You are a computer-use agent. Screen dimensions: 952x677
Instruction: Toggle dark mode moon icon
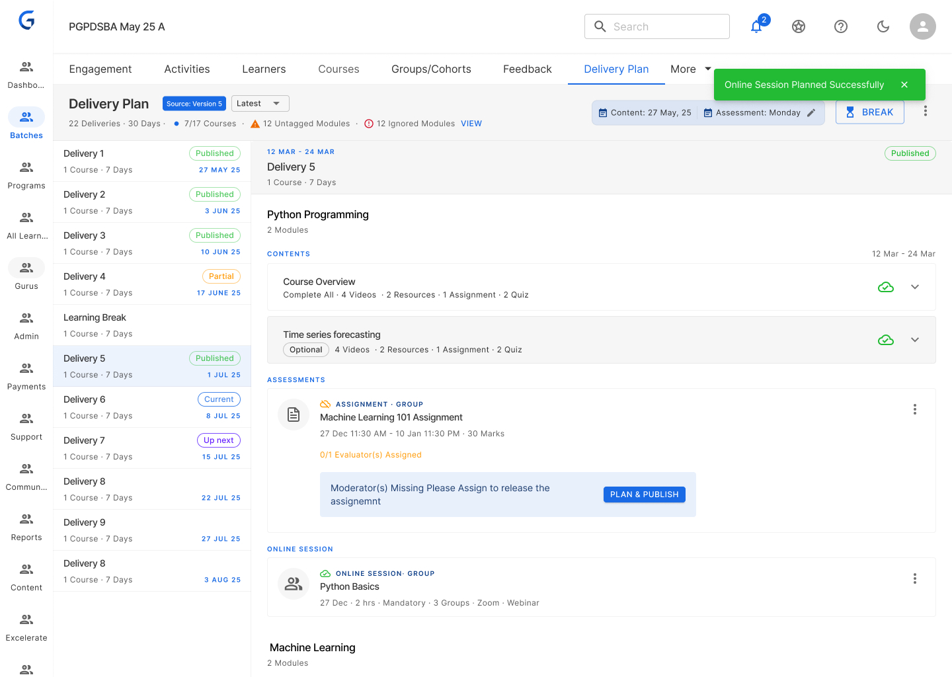click(x=883, y=26)
